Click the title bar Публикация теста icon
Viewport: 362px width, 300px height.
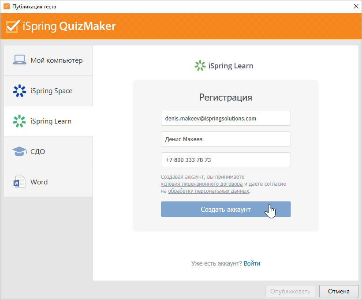coord(7,6)
